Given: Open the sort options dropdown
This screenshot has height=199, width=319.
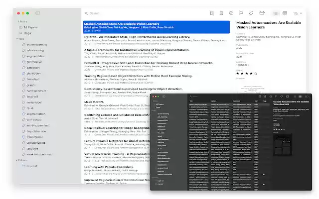Looking at the screenshot, I should [x=298, y=13].
